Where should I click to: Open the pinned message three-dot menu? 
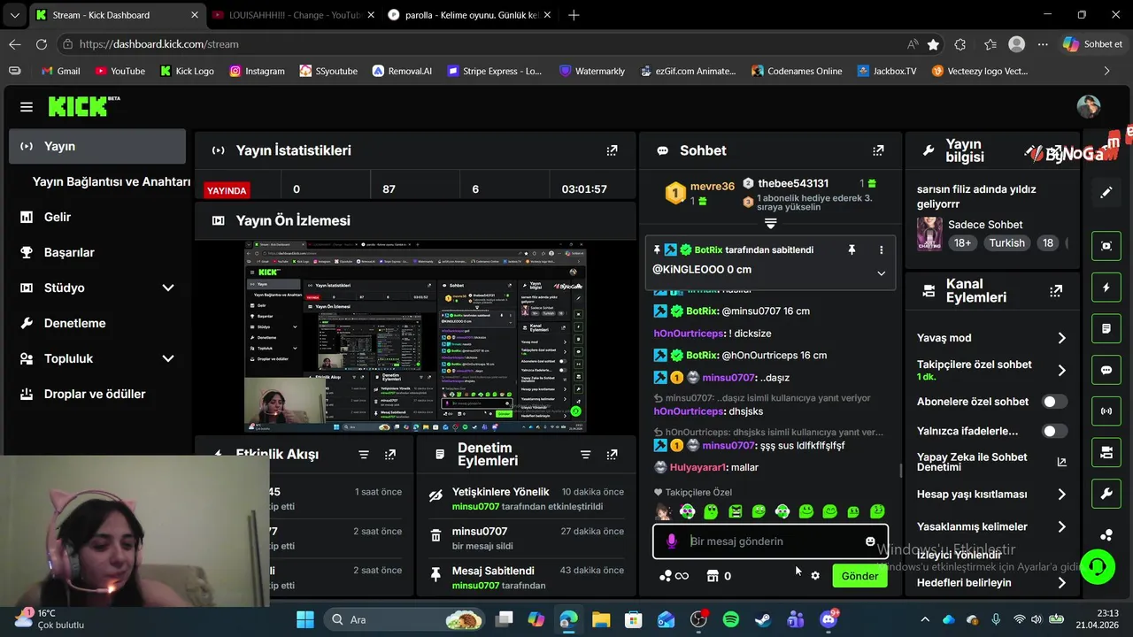coord(881,250)
